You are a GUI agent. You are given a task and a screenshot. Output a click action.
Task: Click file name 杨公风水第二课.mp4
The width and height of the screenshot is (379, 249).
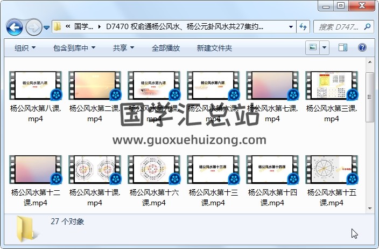(x=95, y=114)
